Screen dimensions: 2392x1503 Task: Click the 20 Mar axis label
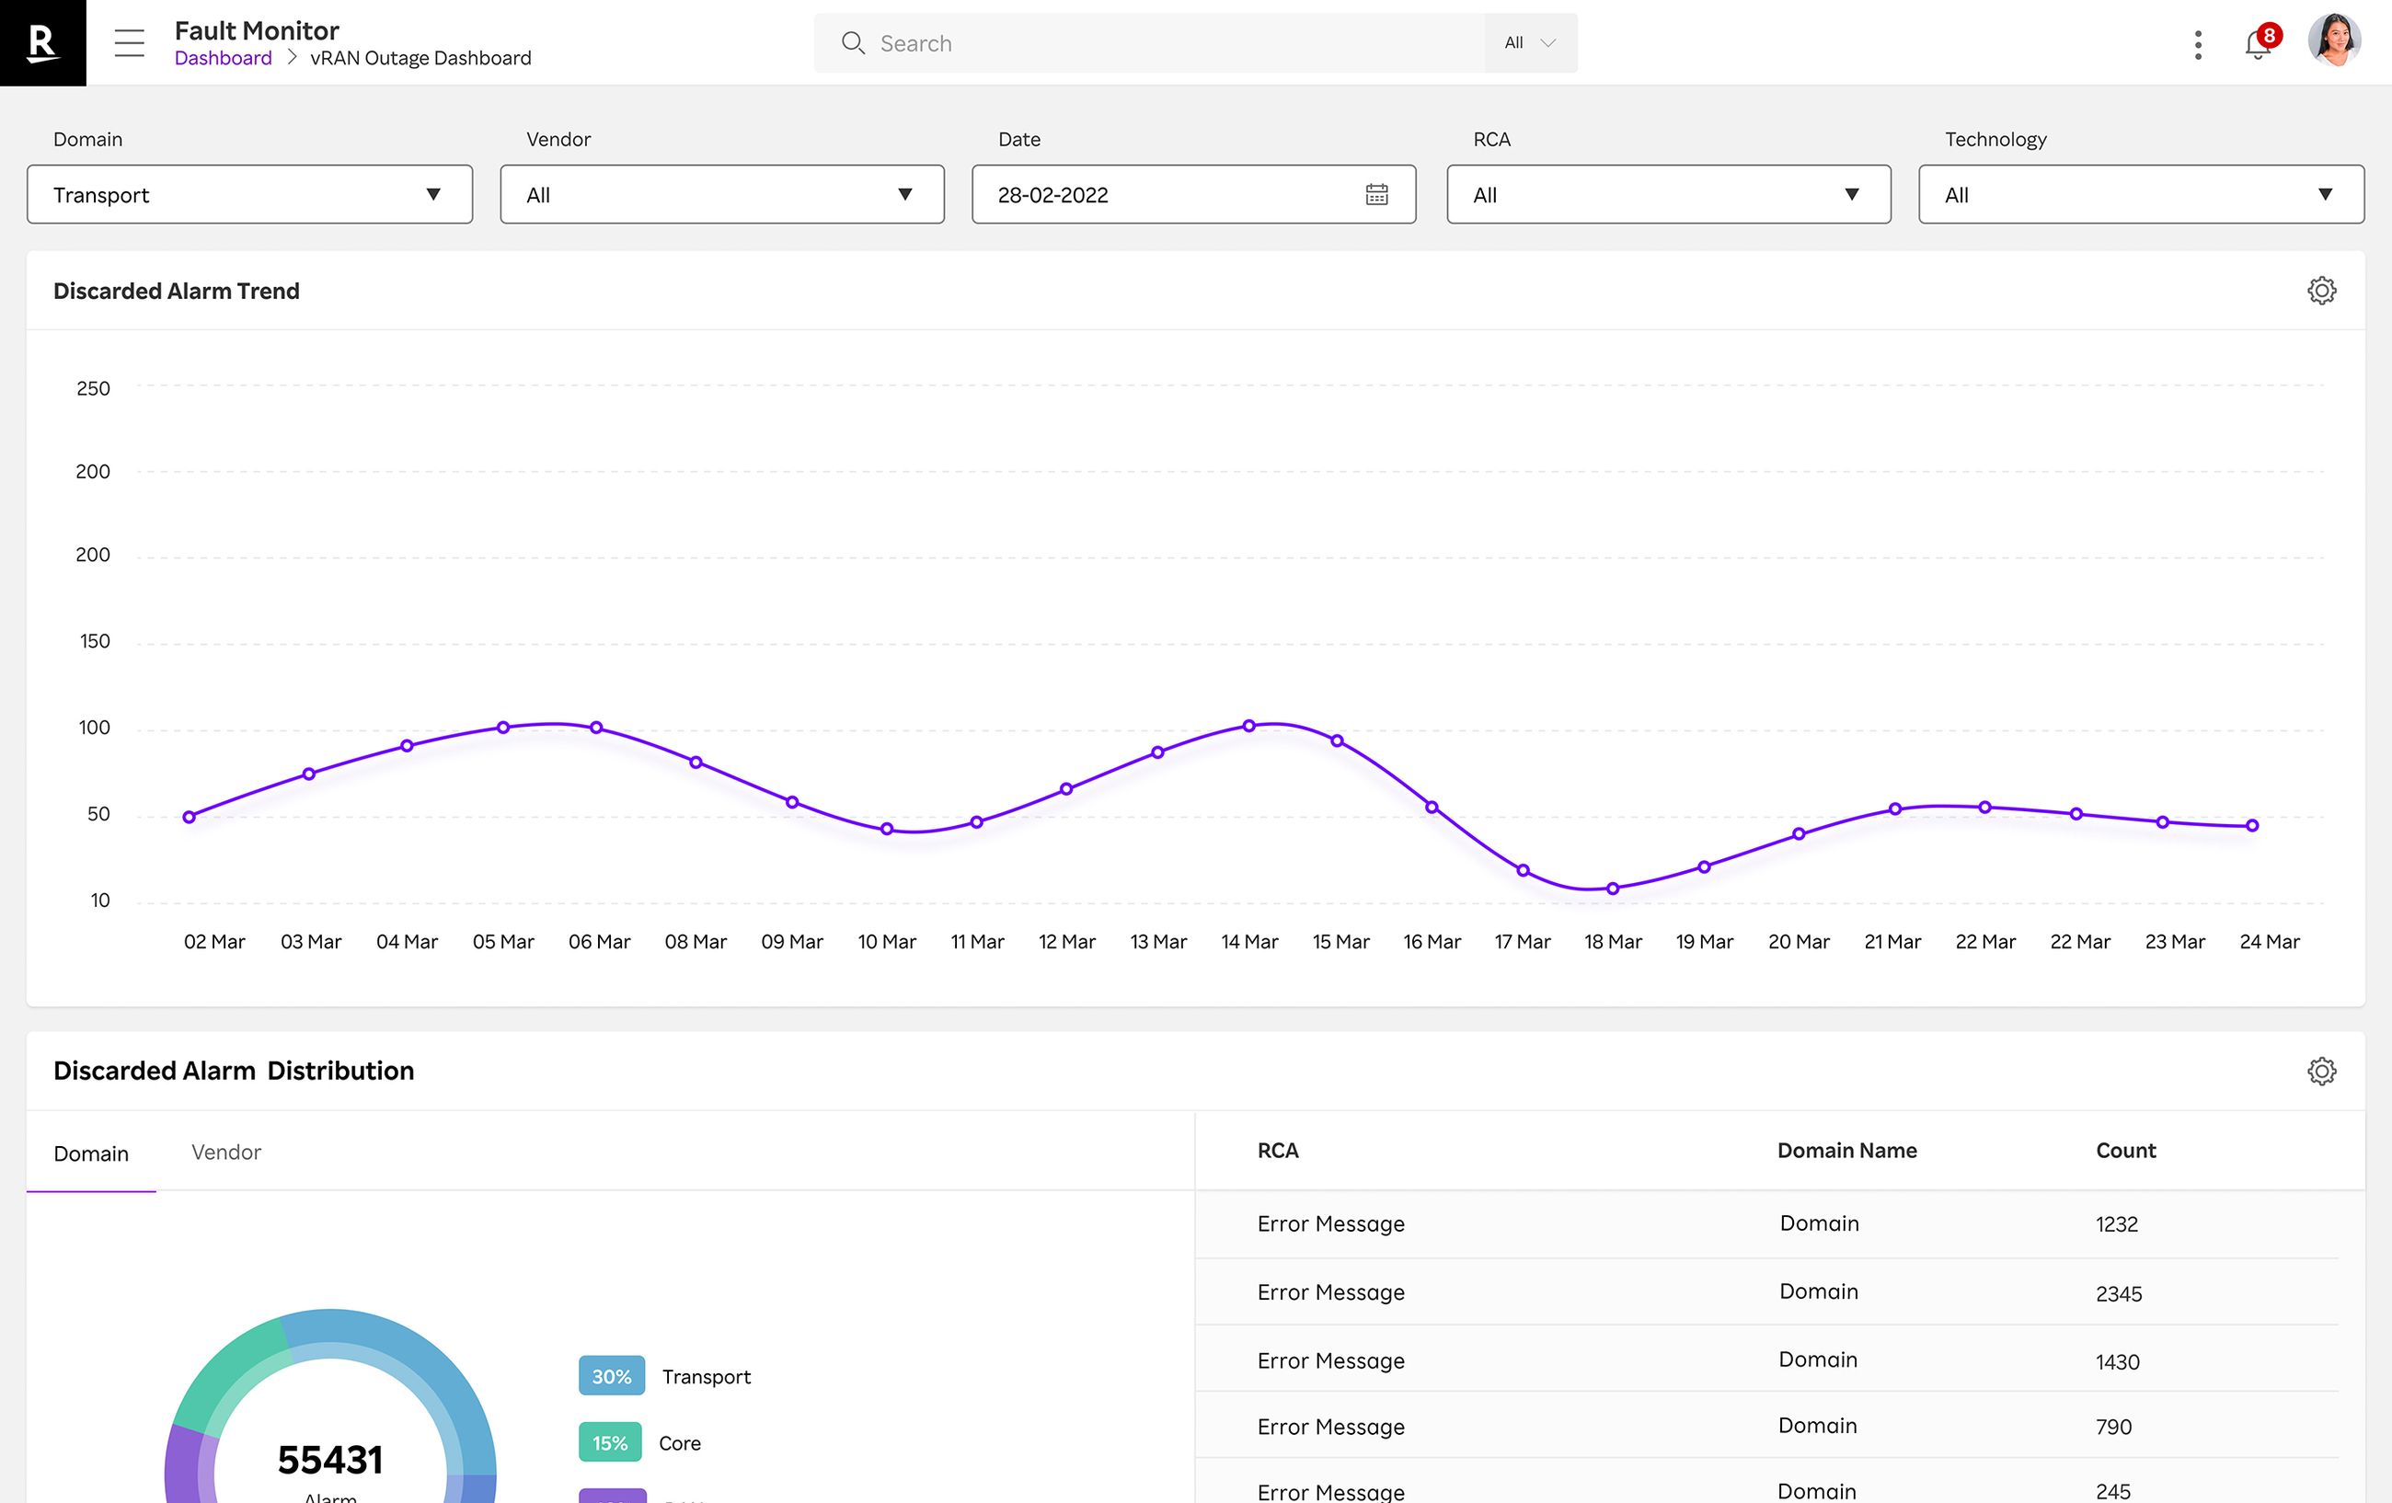[1798, 942]
